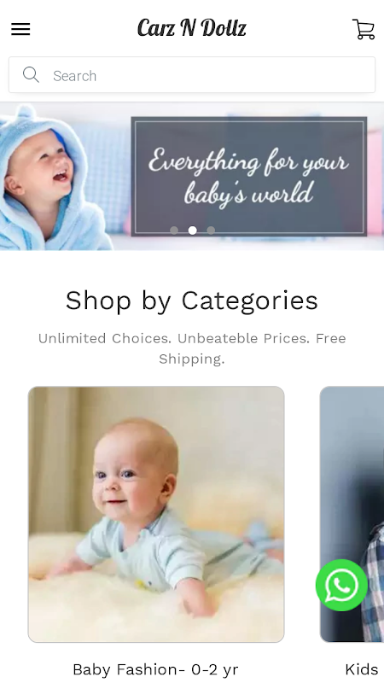The width and height of the screenshot is (384, 683).
Task: Select the second banner slide dot
Action: point(193,231)
